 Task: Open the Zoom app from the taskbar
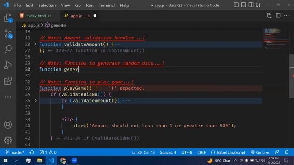74,160
